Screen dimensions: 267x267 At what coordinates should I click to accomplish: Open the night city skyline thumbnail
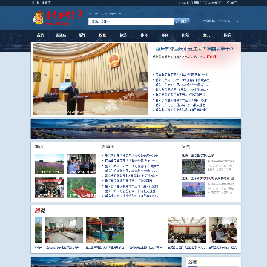pos(194,190)
